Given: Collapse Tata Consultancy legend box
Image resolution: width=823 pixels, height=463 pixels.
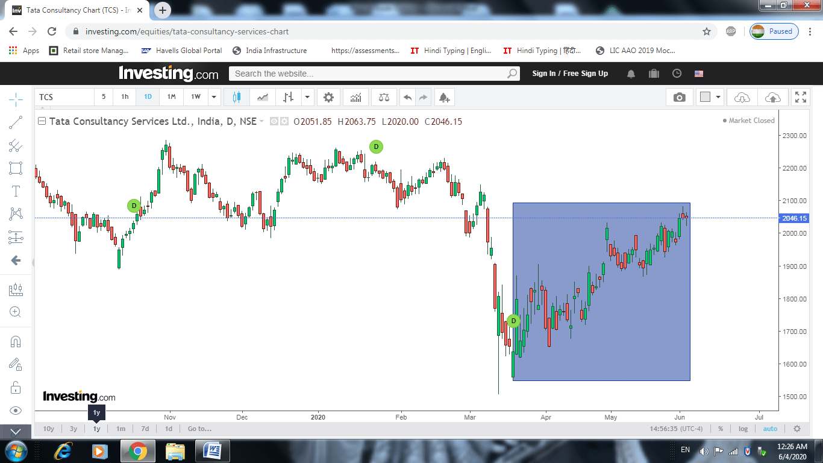Looking at the screenshot, I should click(x=42, y=121).
